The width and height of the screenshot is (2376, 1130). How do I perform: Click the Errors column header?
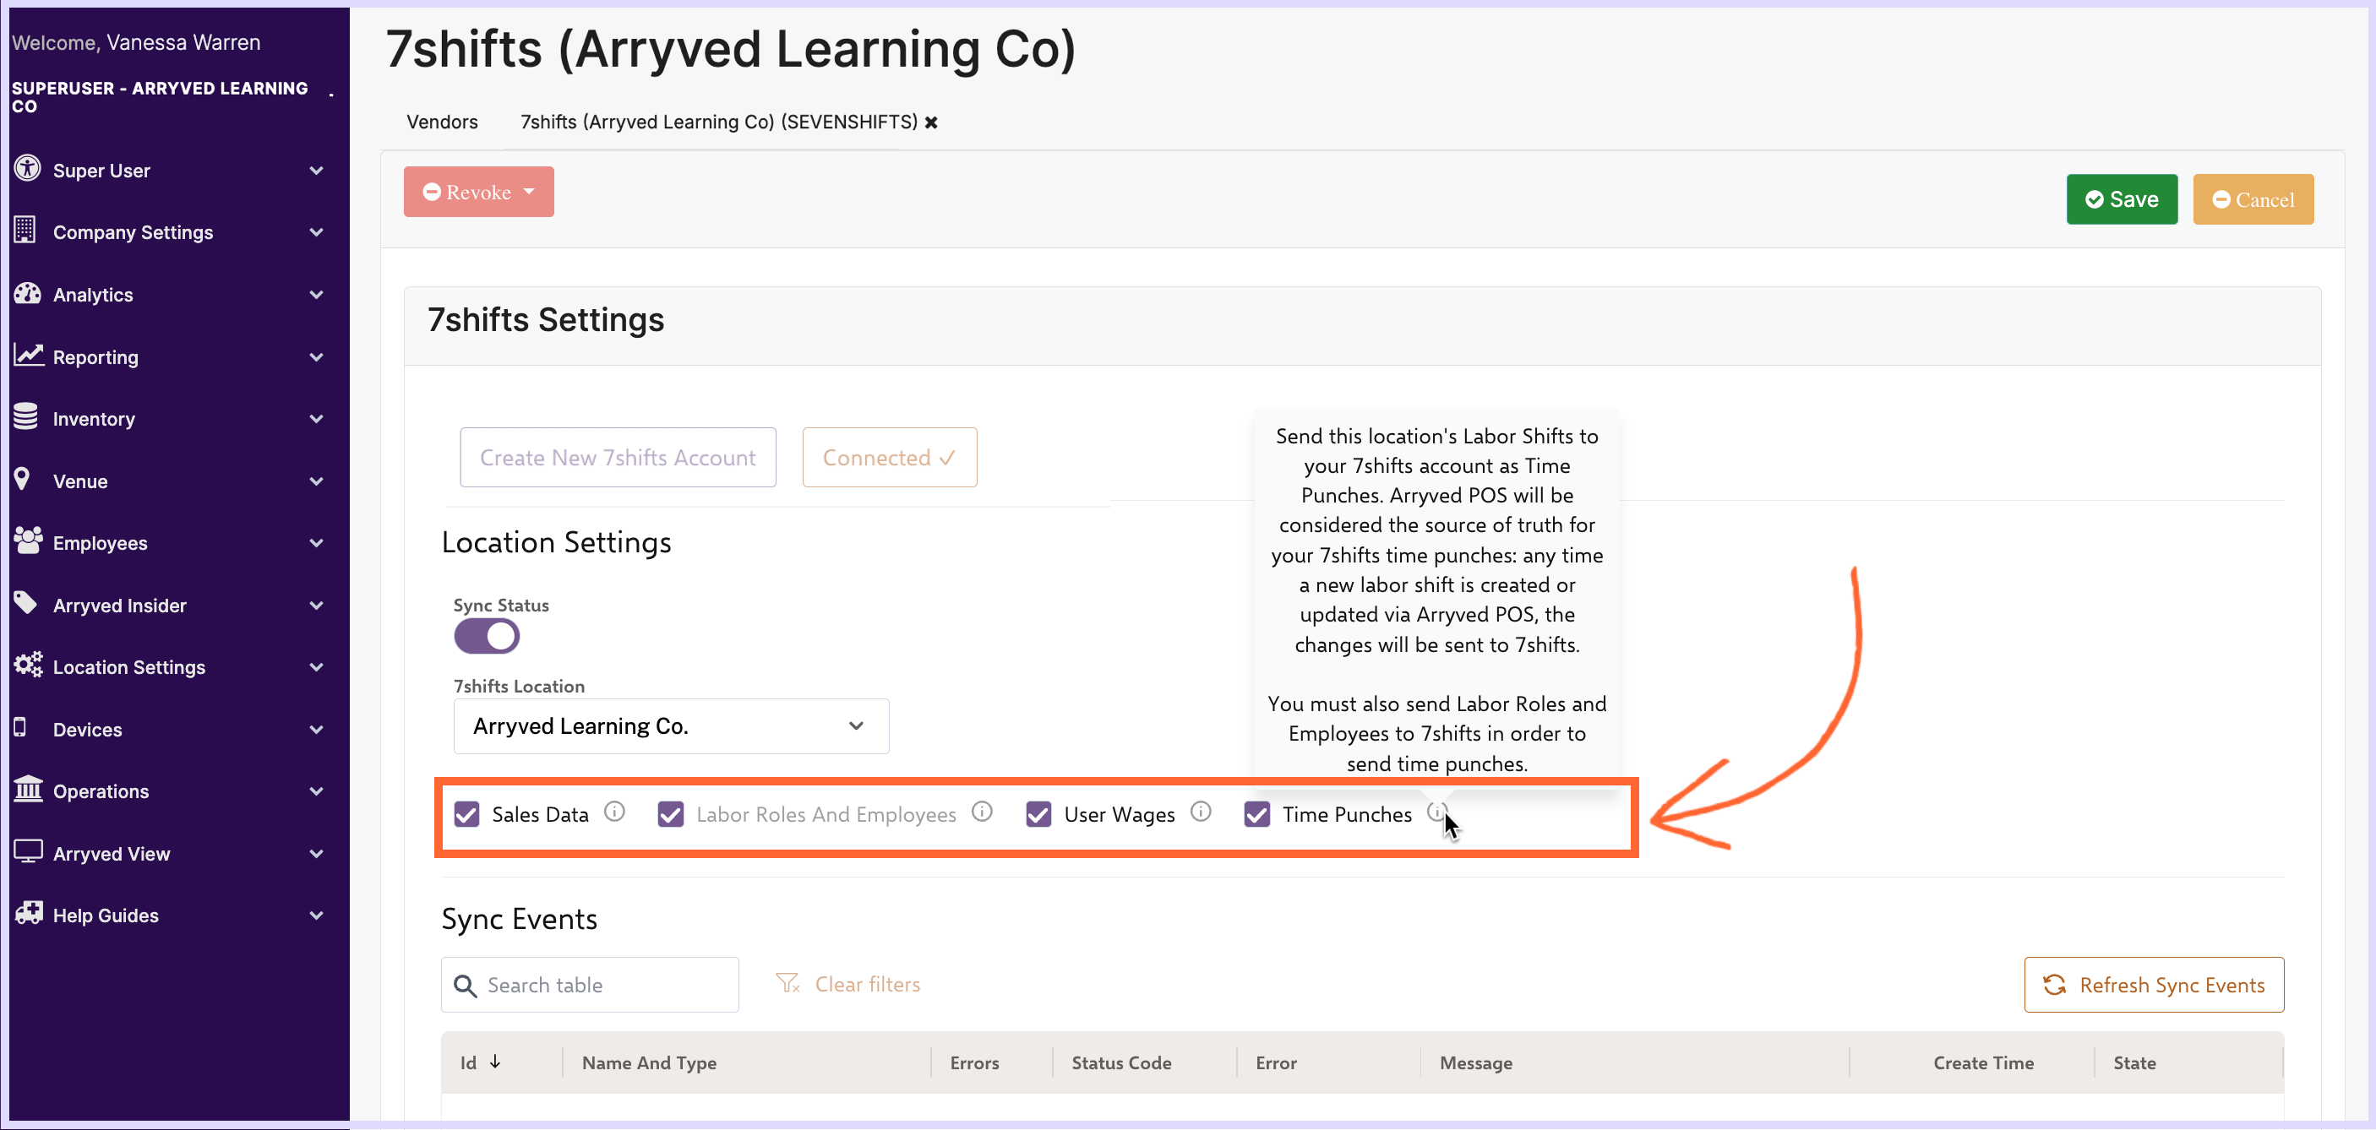pos(975,1062)
